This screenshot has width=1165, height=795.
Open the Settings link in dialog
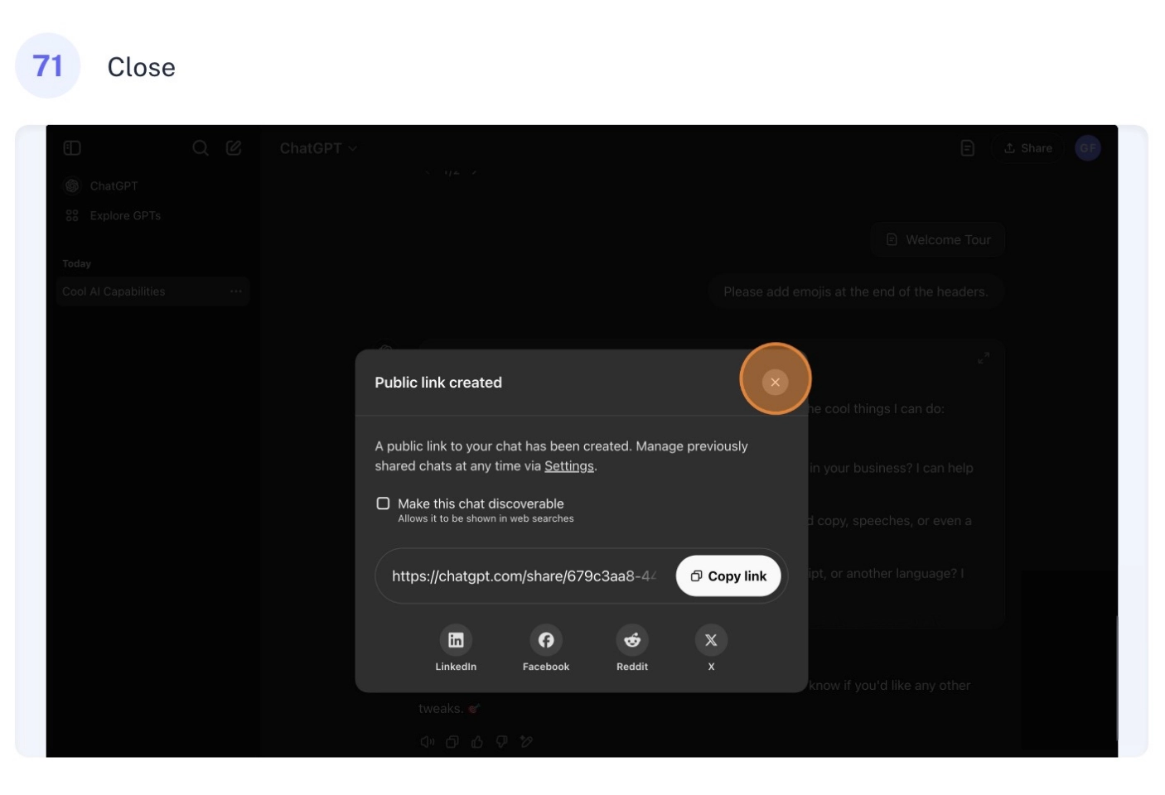568,466
